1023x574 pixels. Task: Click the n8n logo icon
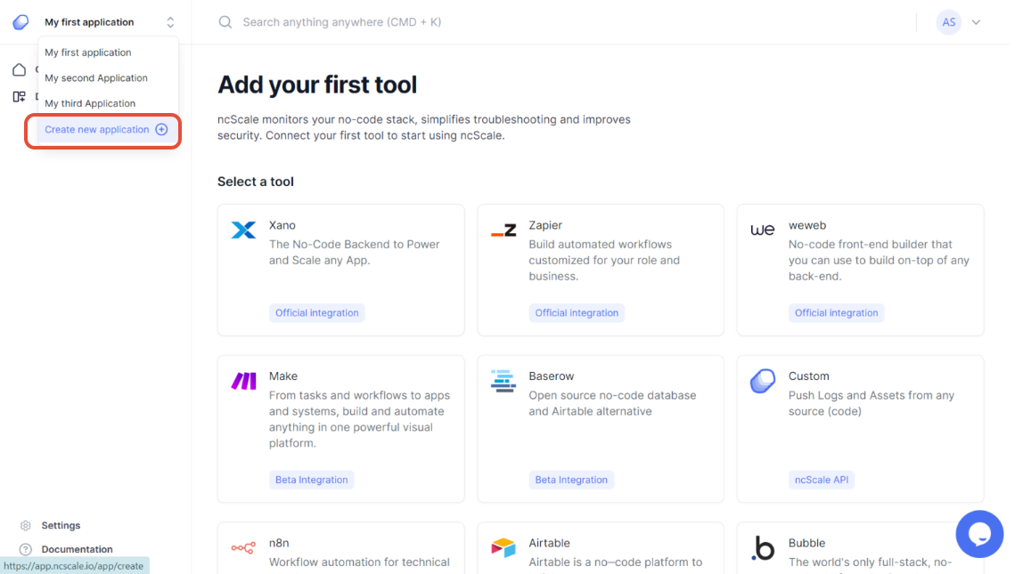coord(243,548)
